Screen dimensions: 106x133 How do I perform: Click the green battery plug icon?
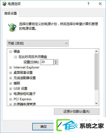coord(12,27)
